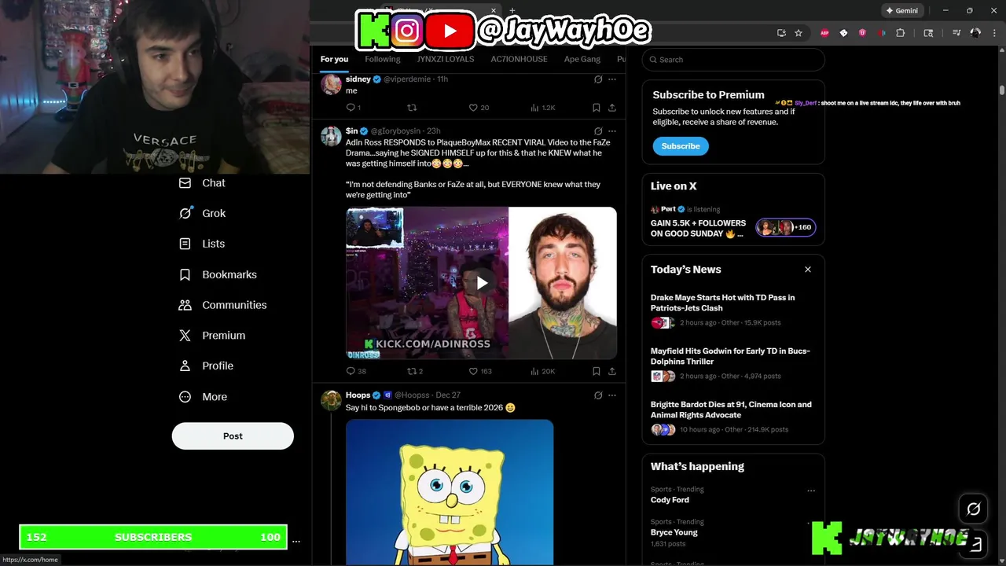
Task: Close the Today's News panel
Action: pos(807,270)
